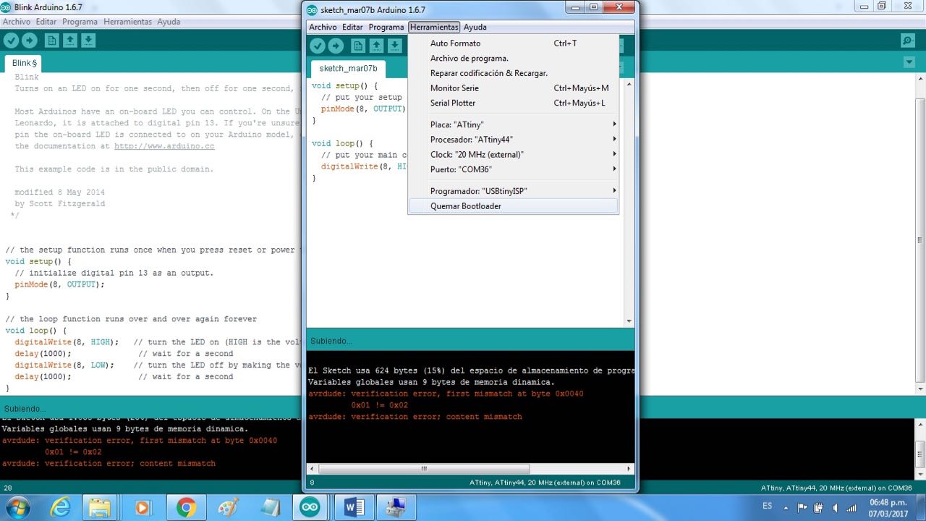This screenshot has height=521, width=926.
Task: Open the Windows Start menu
Action: click(x=17, y=507)
